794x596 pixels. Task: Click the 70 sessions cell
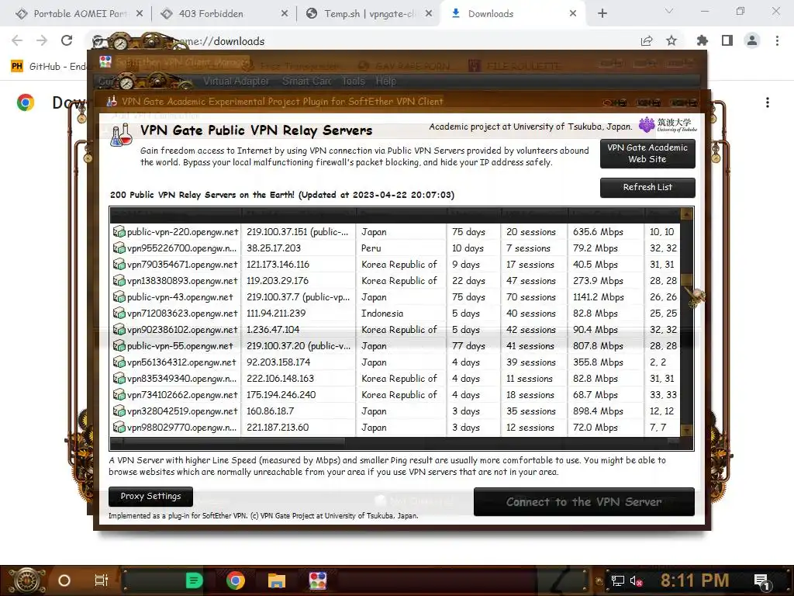(x=530, y=297)
